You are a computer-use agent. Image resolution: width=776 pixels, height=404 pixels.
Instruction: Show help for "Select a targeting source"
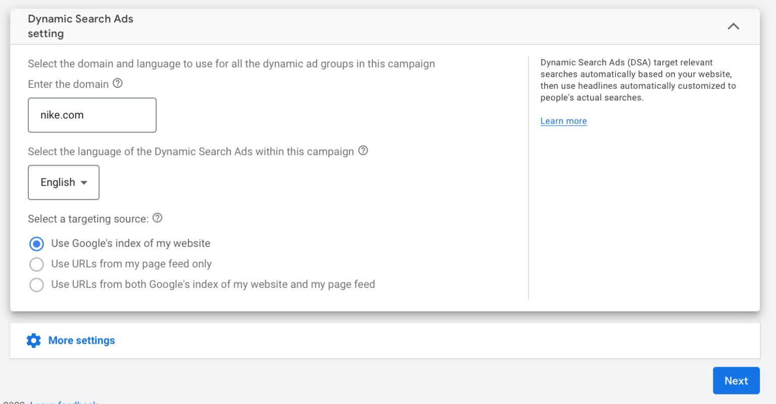[x=158, y=218]
